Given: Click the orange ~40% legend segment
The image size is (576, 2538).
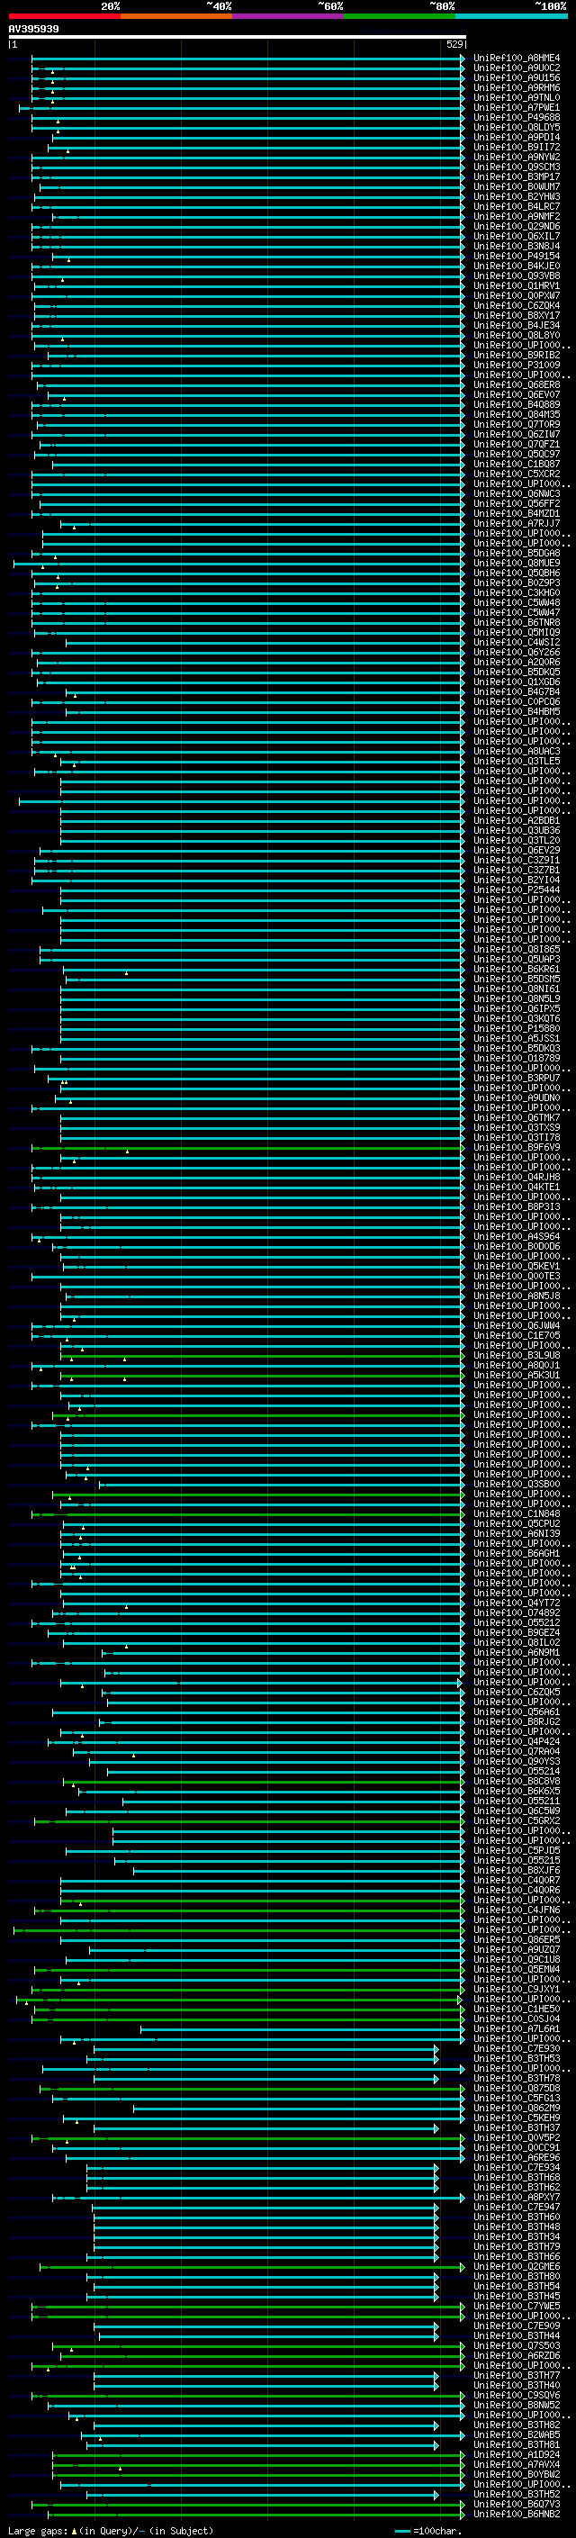Looking at the screenshot, I should 176,16.
